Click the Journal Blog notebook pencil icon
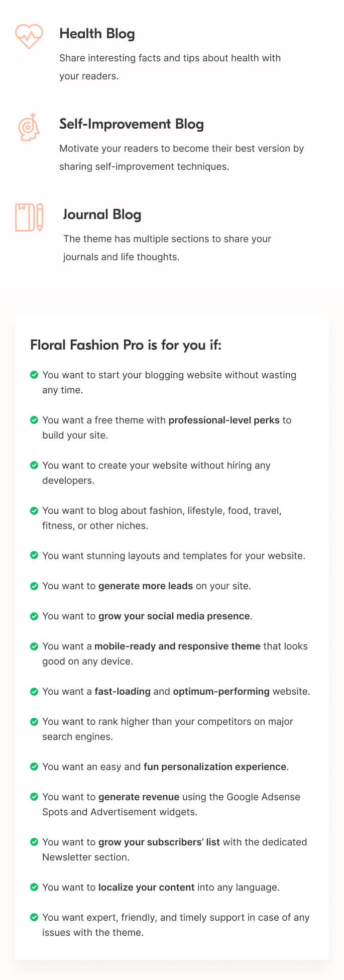The height and width of the screenshot is (980, 344). 29,217
